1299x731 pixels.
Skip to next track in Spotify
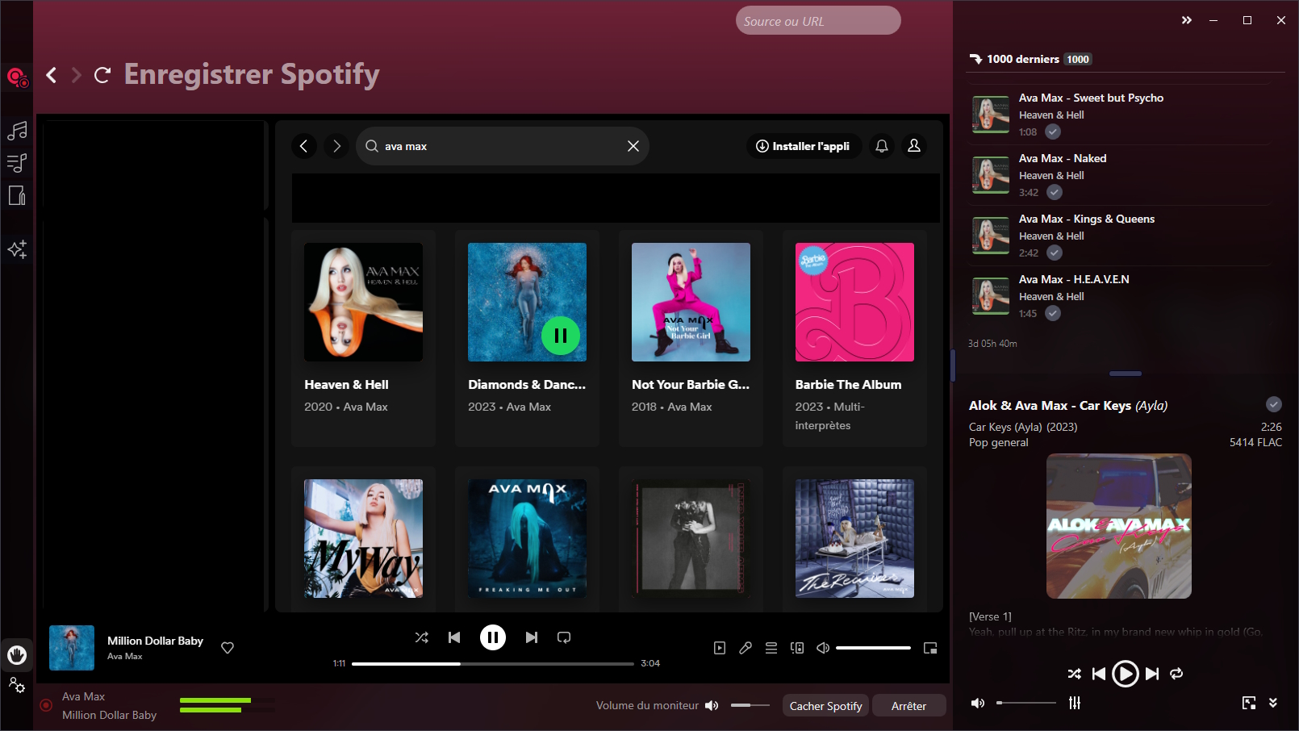tap(532, 637)
